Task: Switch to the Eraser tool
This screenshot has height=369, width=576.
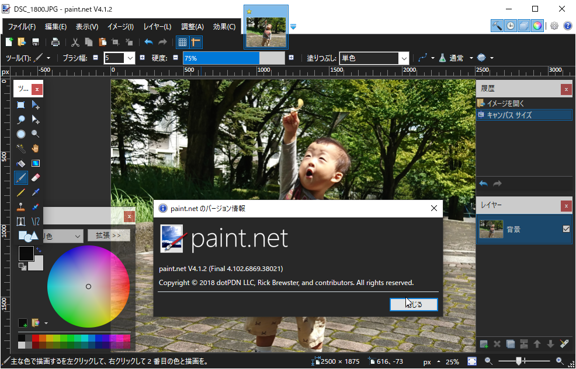Action: [x=35, y=177]
